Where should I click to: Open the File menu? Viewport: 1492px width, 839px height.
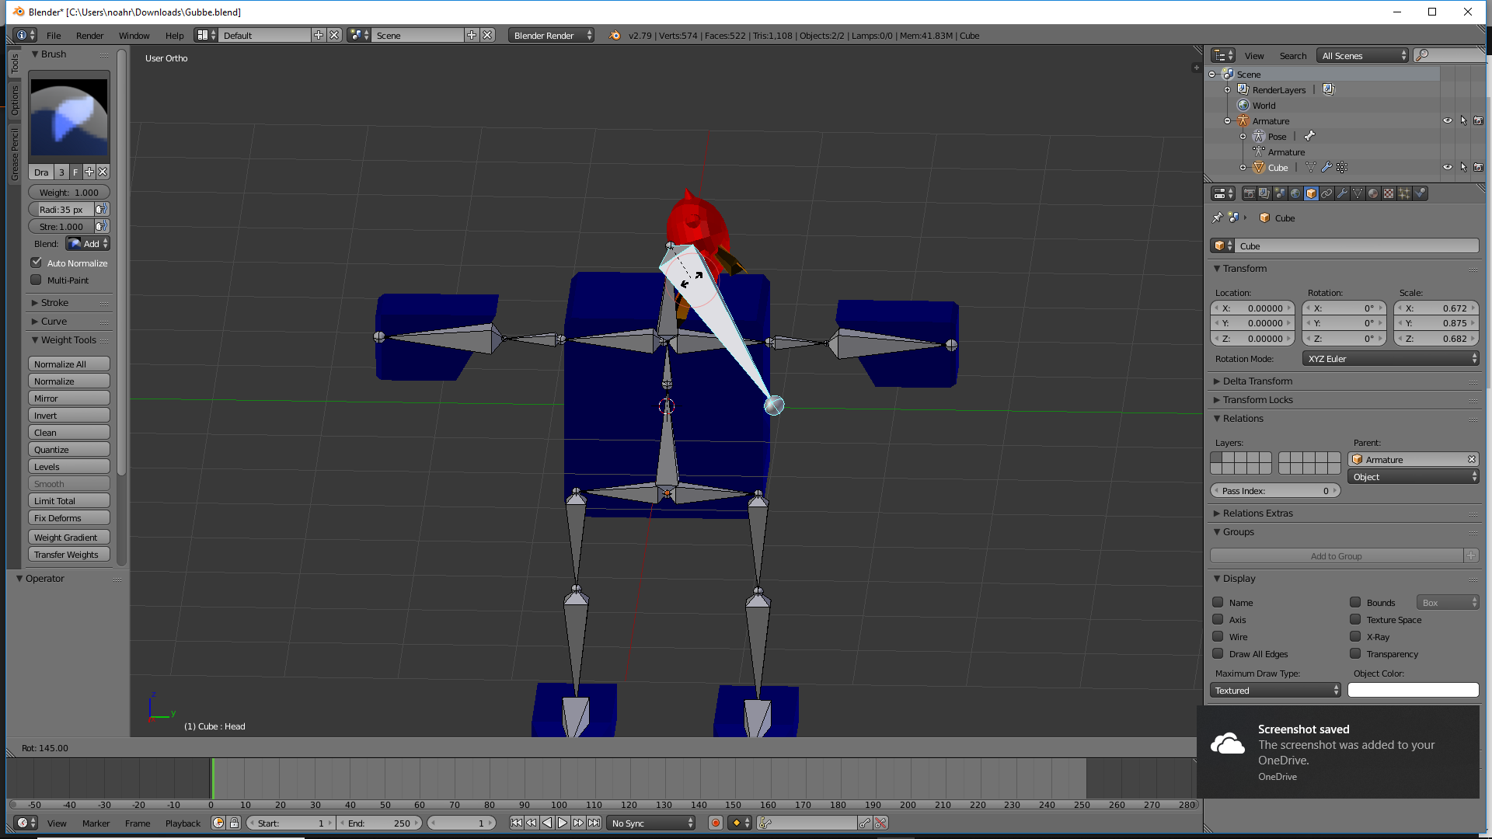click(54, 35)
